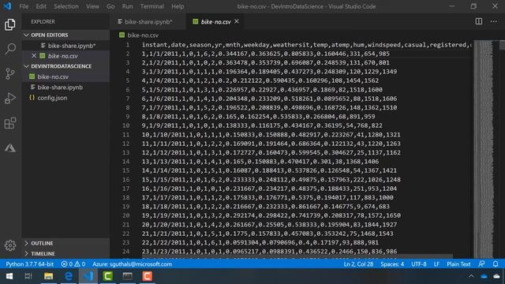Click the row starting '23,1/23/2011'

coord(269,251)
